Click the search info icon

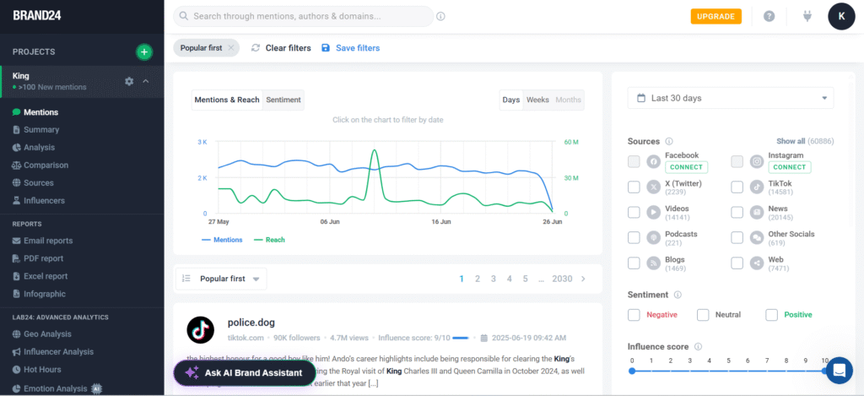(x=440, y=17)
